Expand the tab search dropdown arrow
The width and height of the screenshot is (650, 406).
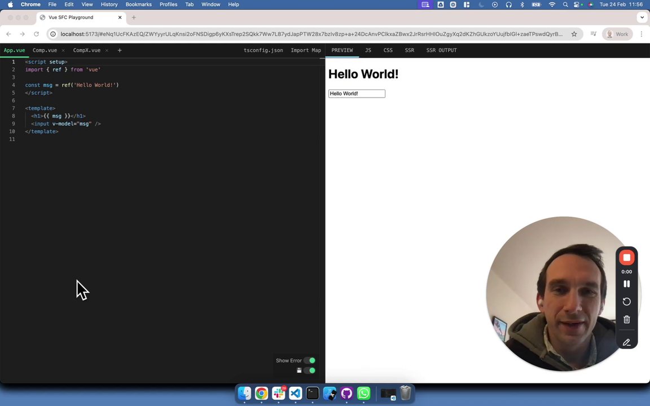(642, 17)
